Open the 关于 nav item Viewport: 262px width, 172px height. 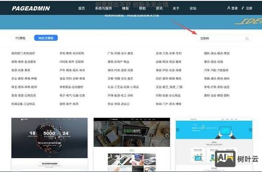[176, 8]
